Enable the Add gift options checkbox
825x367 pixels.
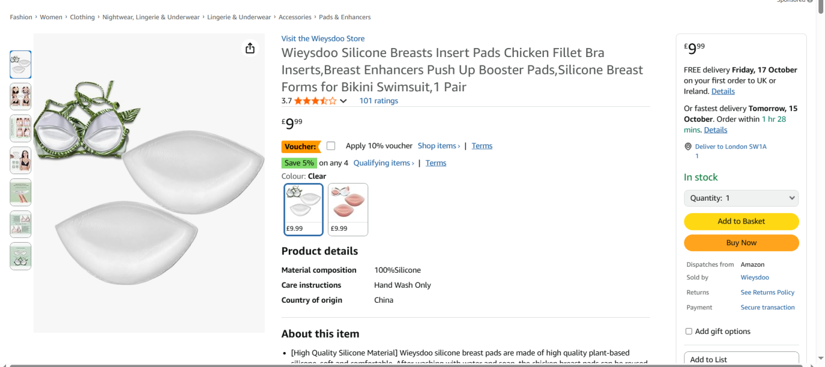689,332
